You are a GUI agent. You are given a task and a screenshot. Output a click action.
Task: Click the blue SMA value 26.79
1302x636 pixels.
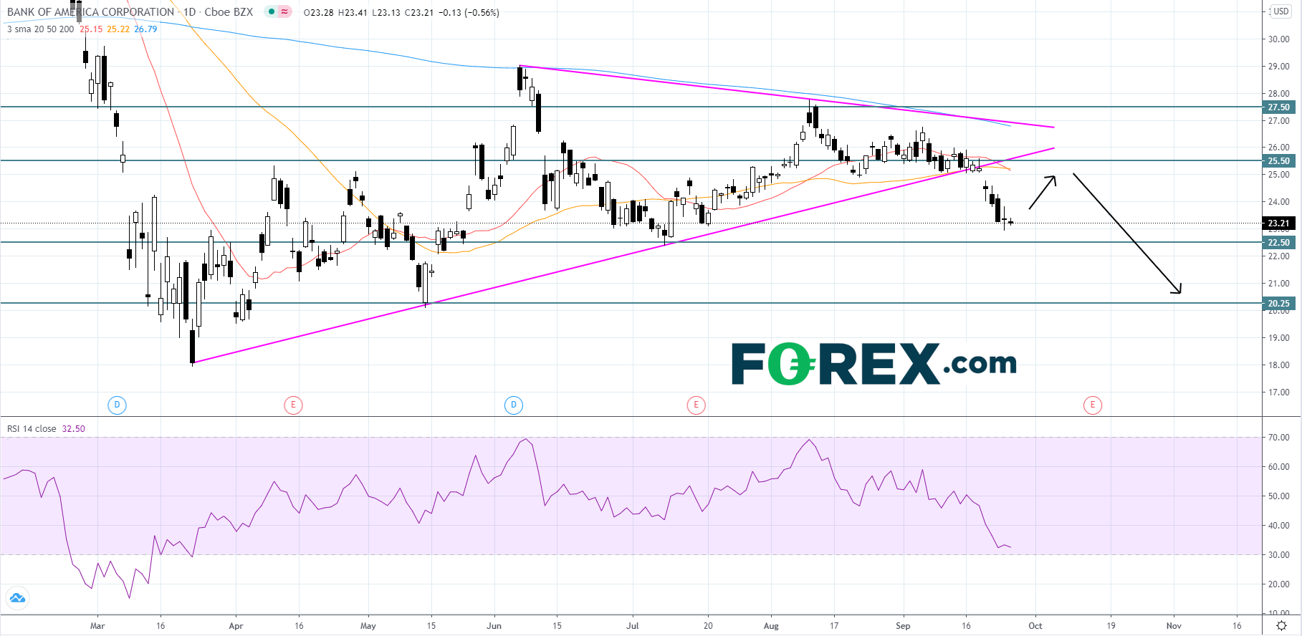[x=145, y=29]
